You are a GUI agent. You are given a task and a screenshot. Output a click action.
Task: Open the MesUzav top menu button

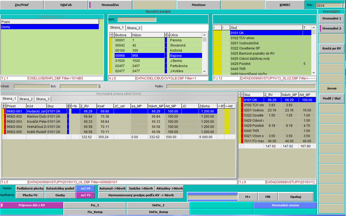(199, 5)
